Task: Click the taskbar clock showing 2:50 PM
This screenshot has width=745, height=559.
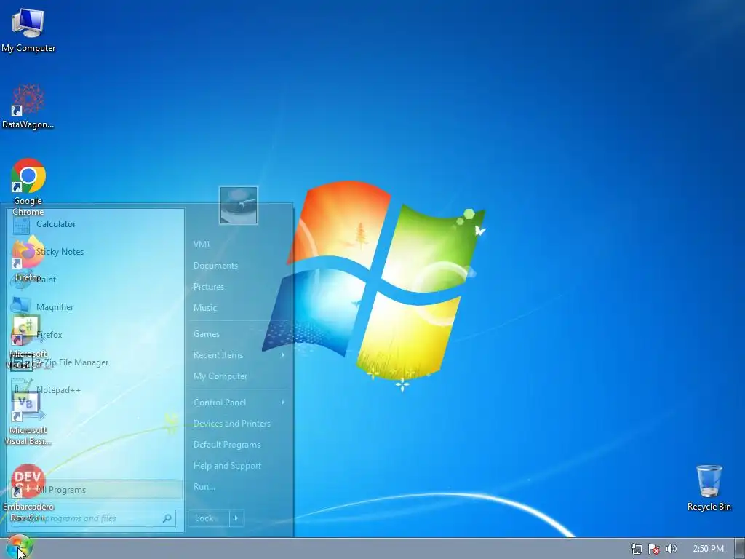Action: 708,549
